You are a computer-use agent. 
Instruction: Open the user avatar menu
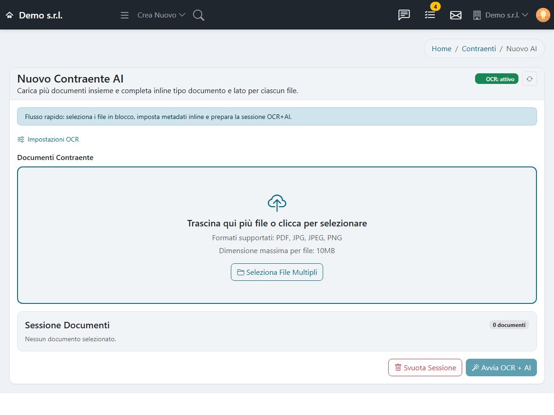(543, 15)
